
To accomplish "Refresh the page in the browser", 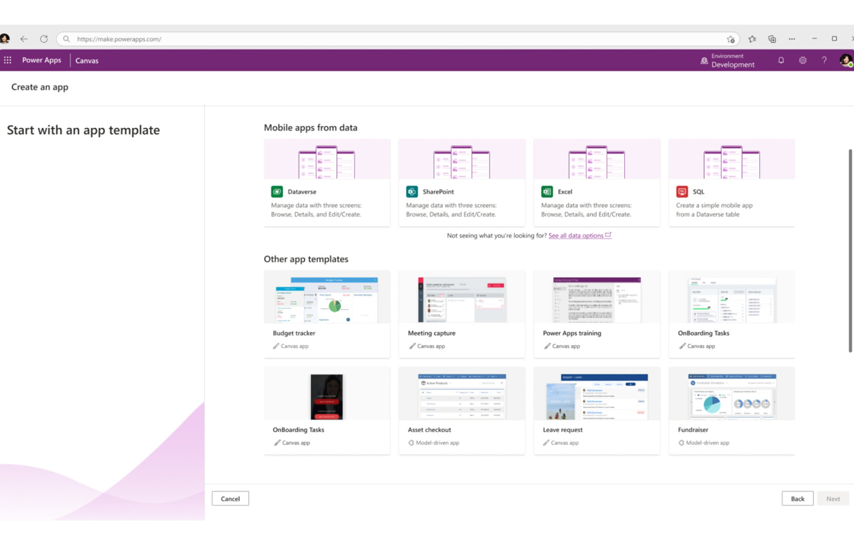I will [x=44, y=38].
